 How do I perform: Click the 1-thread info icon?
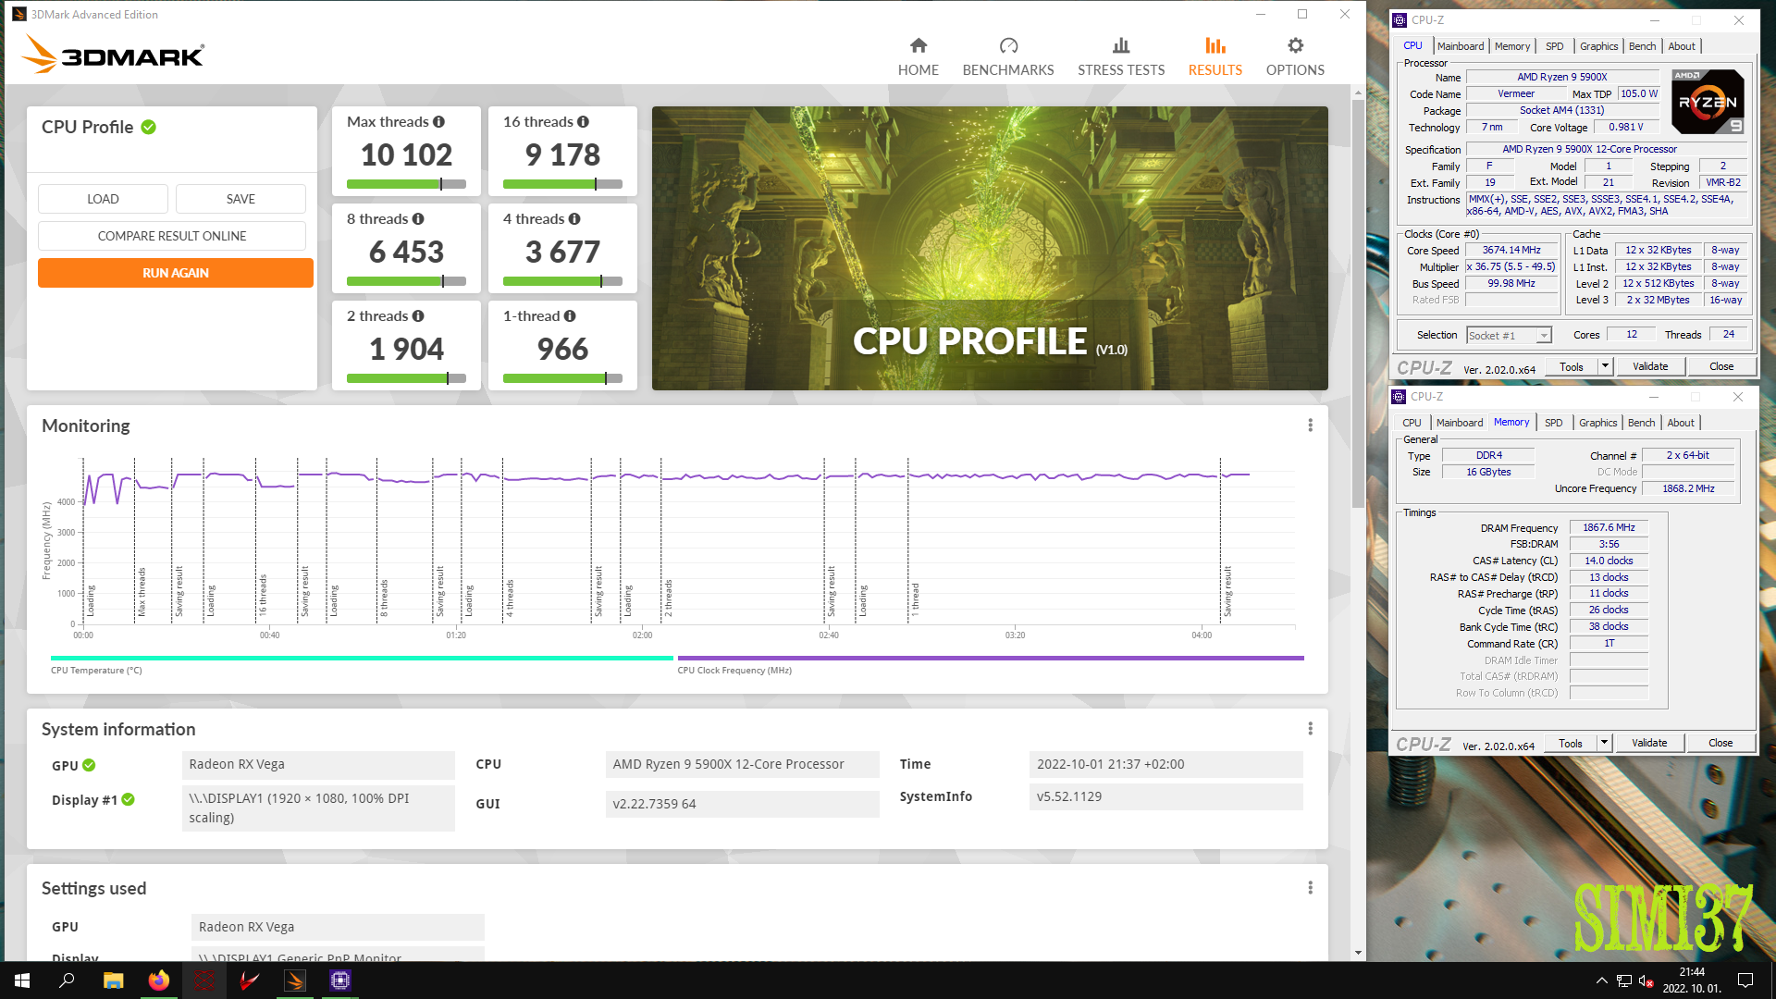pos(570,316)
